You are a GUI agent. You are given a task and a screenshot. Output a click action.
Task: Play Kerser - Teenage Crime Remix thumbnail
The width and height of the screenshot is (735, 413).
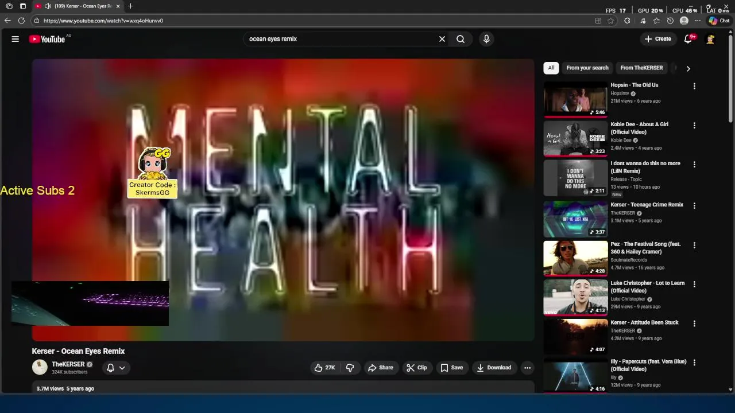(575, 219)
